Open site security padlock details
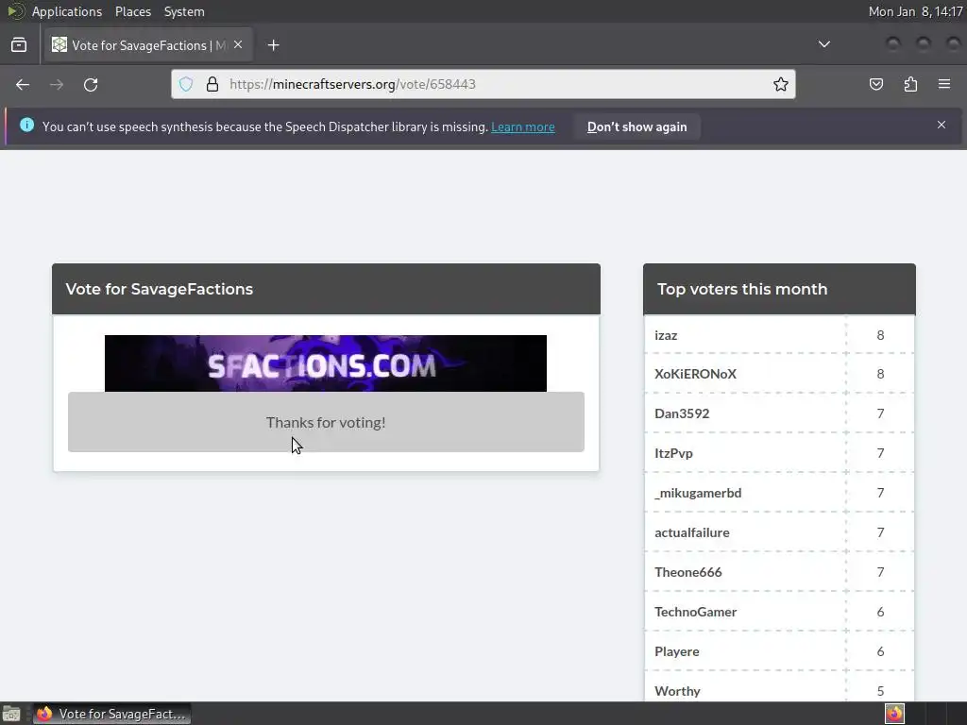The width and height of the screenshot is (967, 725). (x=212, y=84)
